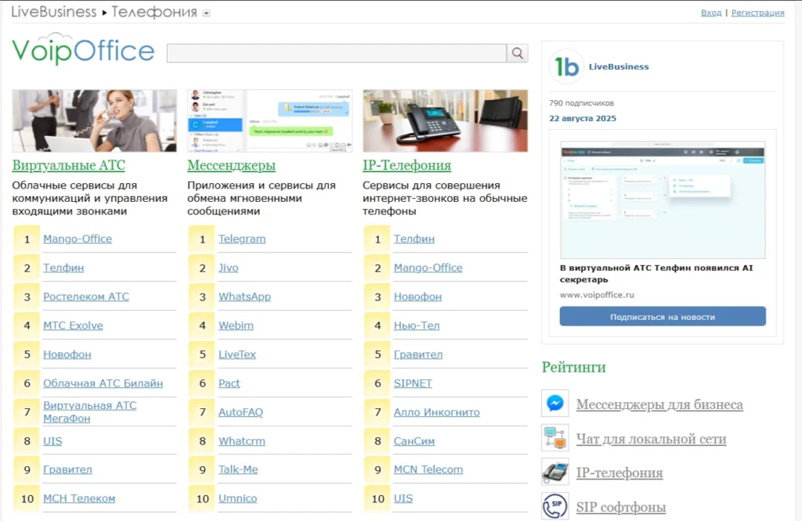Open the WhatsApp link

(x=244, y=296)
